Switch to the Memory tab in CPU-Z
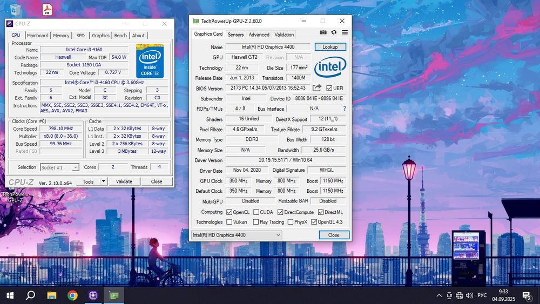 [62, 36]
